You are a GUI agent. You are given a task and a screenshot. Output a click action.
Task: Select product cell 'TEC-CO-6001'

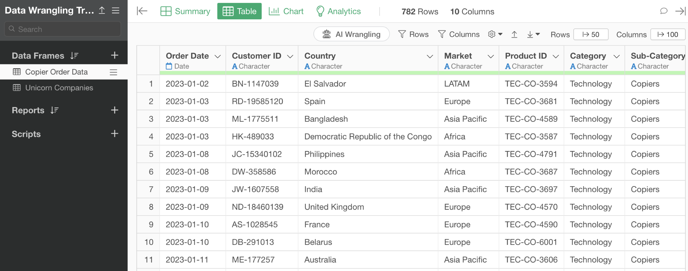click(531, 242)
